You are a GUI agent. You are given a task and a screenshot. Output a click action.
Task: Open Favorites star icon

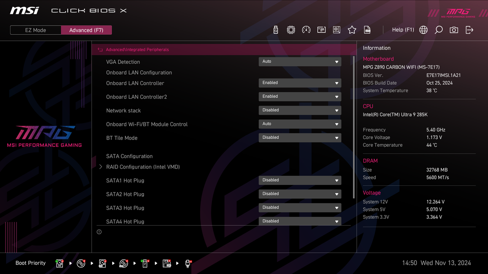click(x=352, y=30)
